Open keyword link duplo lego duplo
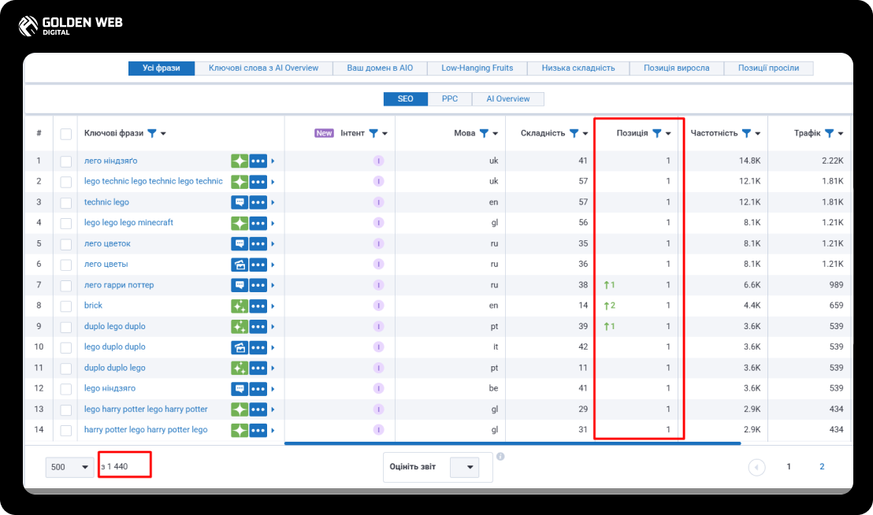873x515 pixels. point(115,327)
